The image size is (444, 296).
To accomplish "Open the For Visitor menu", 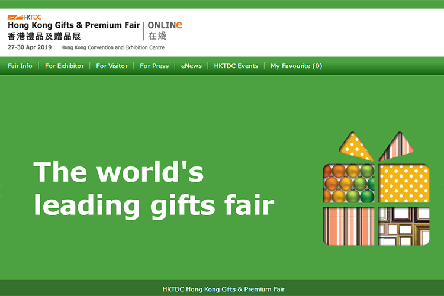I will point(112,66).
